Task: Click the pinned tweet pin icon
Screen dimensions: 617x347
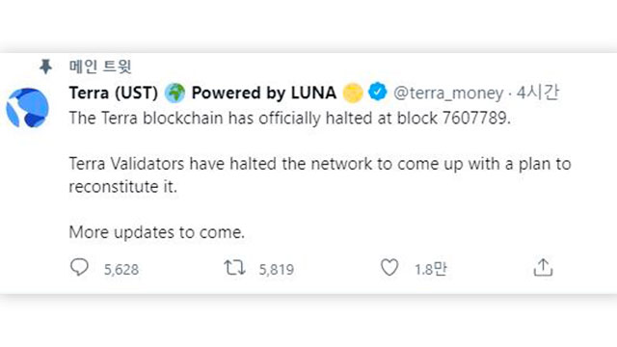Action: coord(45,67)
